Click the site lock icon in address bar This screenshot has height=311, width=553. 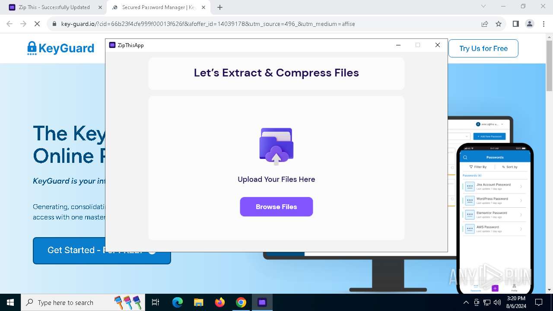click(54, 24)
